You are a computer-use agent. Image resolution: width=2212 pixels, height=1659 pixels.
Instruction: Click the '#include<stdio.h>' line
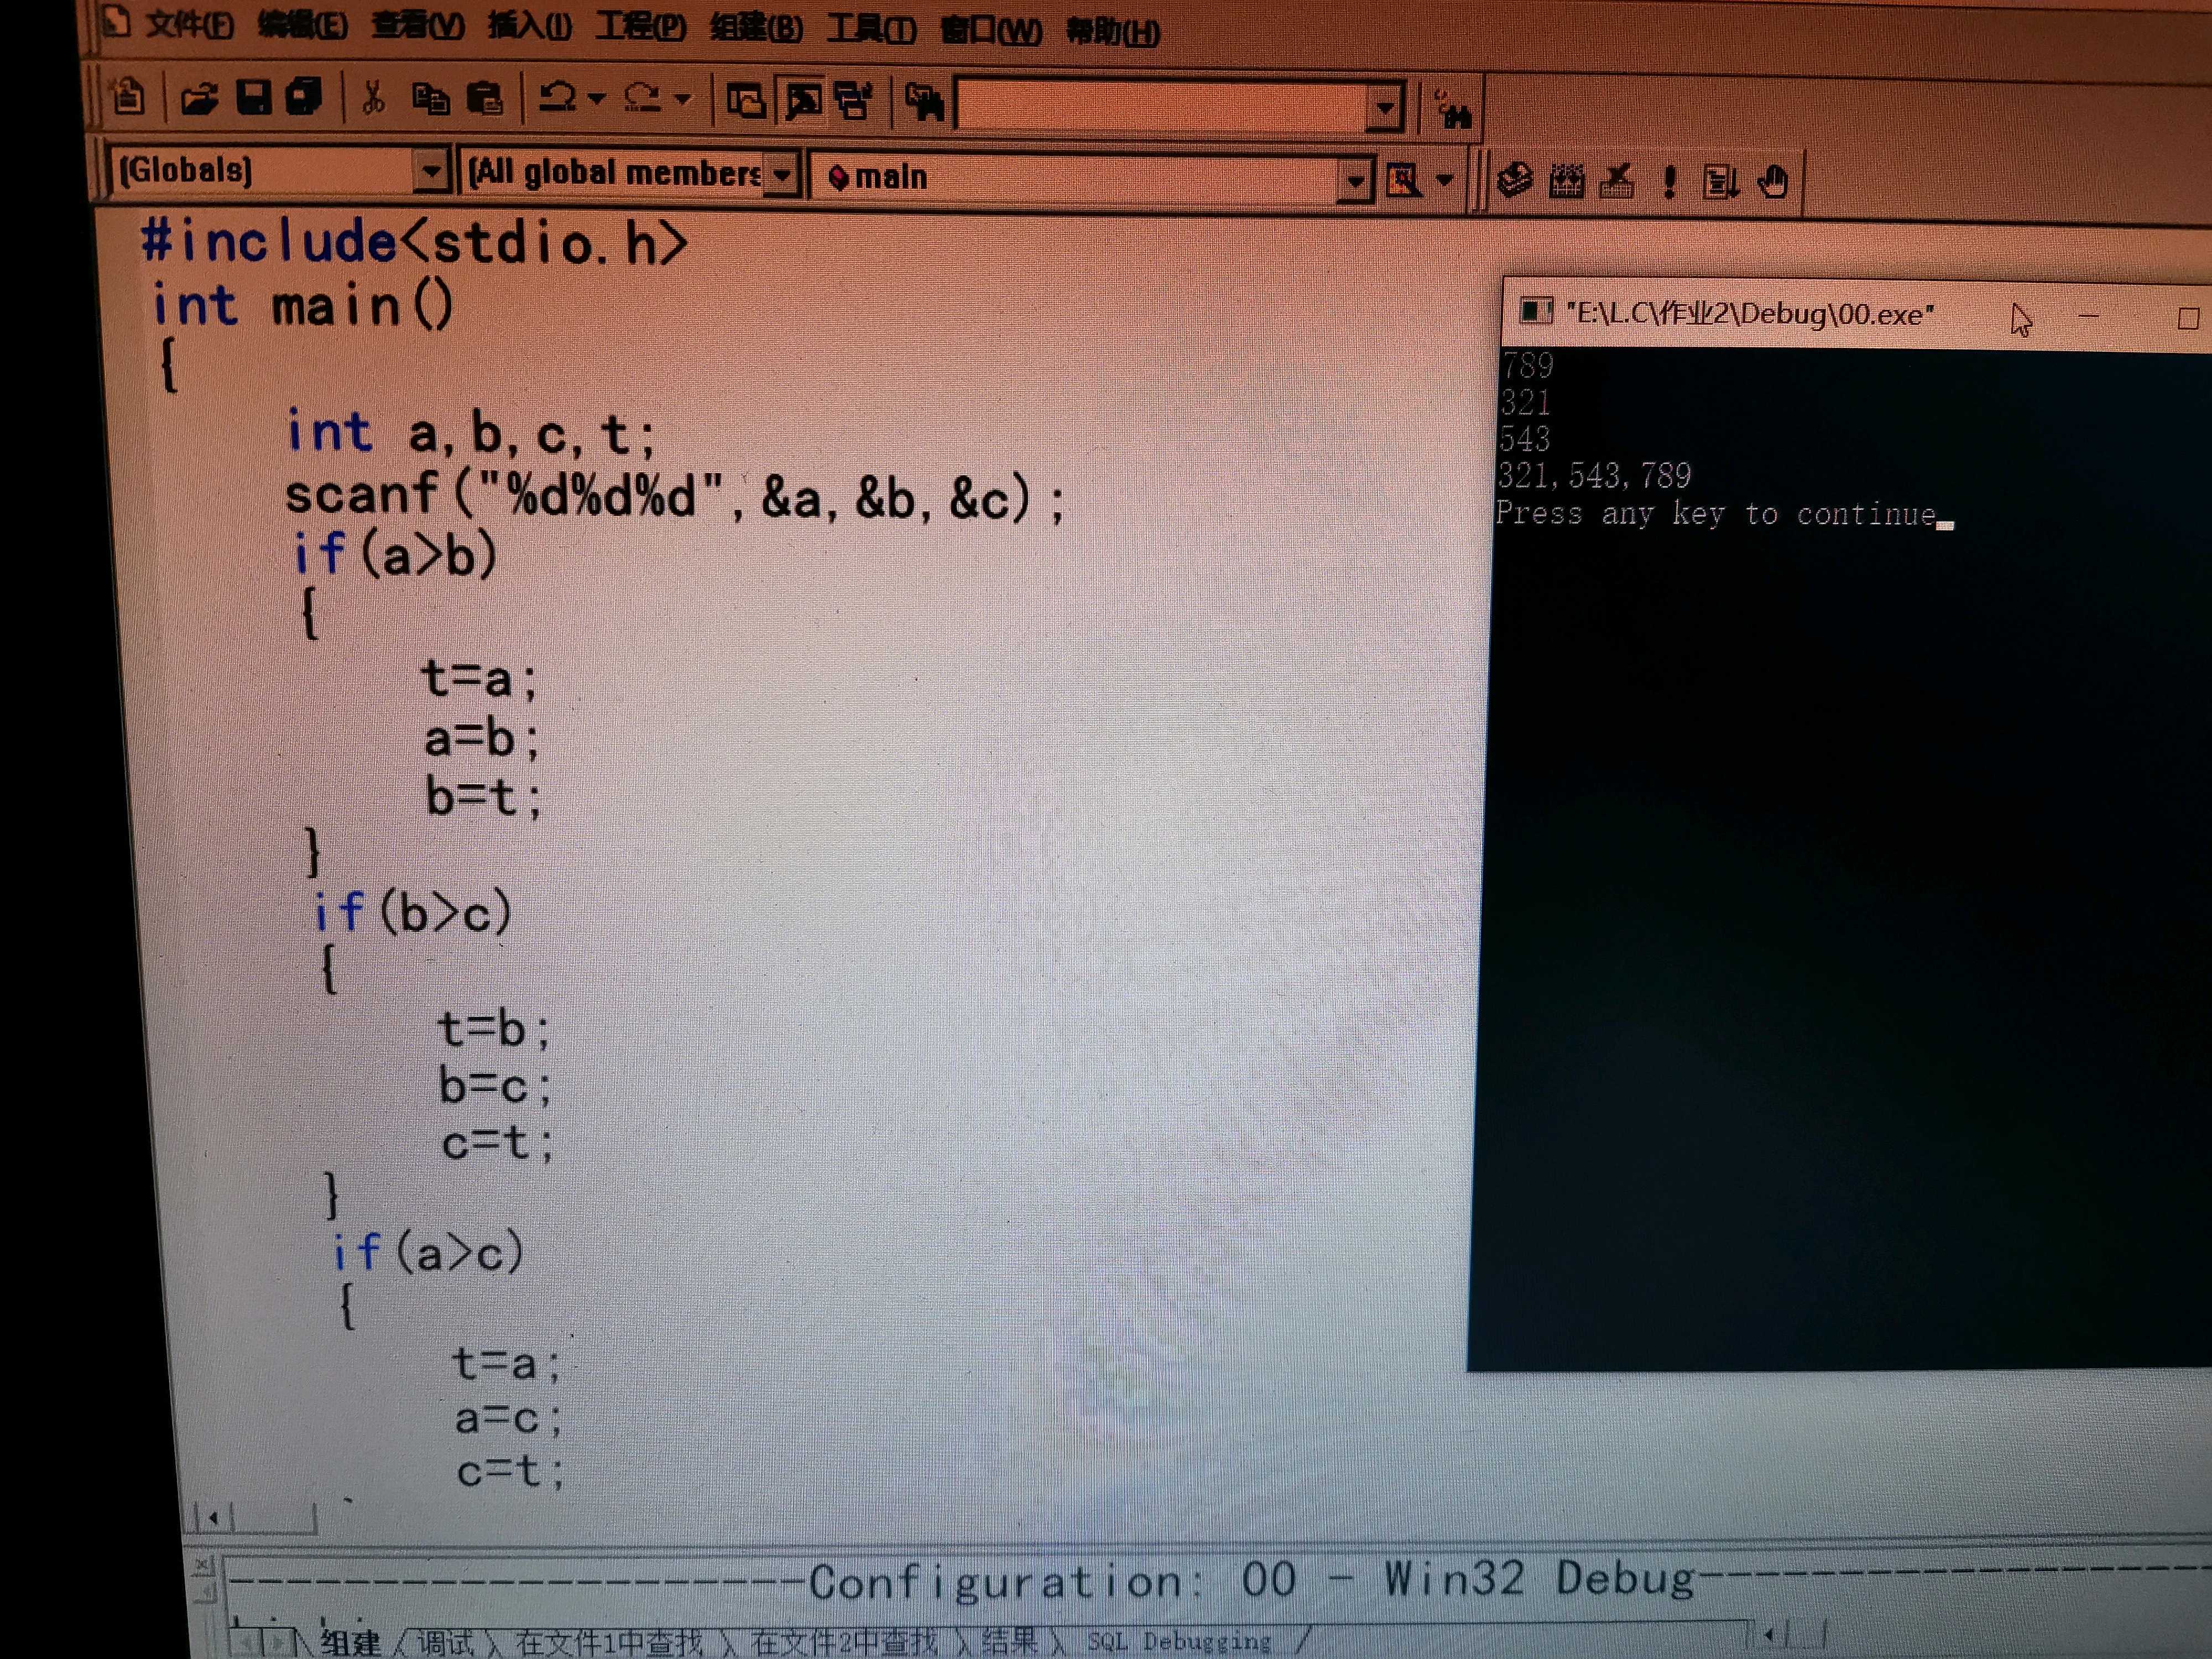tap(414, 242)
